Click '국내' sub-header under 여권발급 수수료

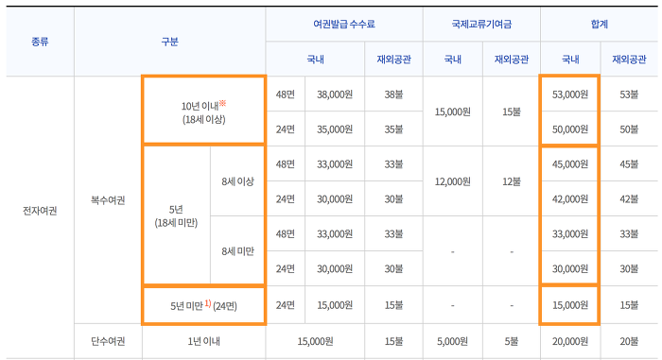tap(315, 60)
